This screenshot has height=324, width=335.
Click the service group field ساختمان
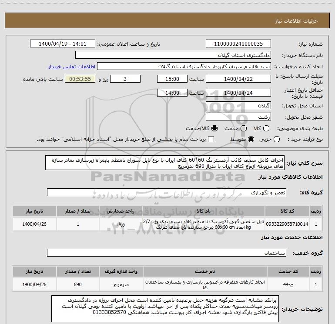(x=167, y=253)
